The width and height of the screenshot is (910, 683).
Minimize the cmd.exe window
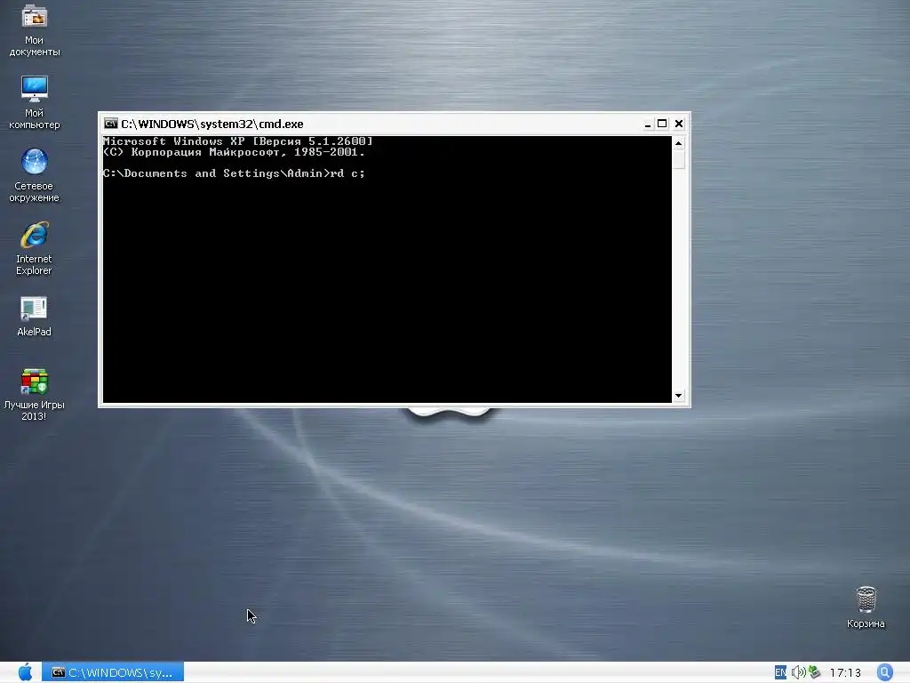coord(648,125)
